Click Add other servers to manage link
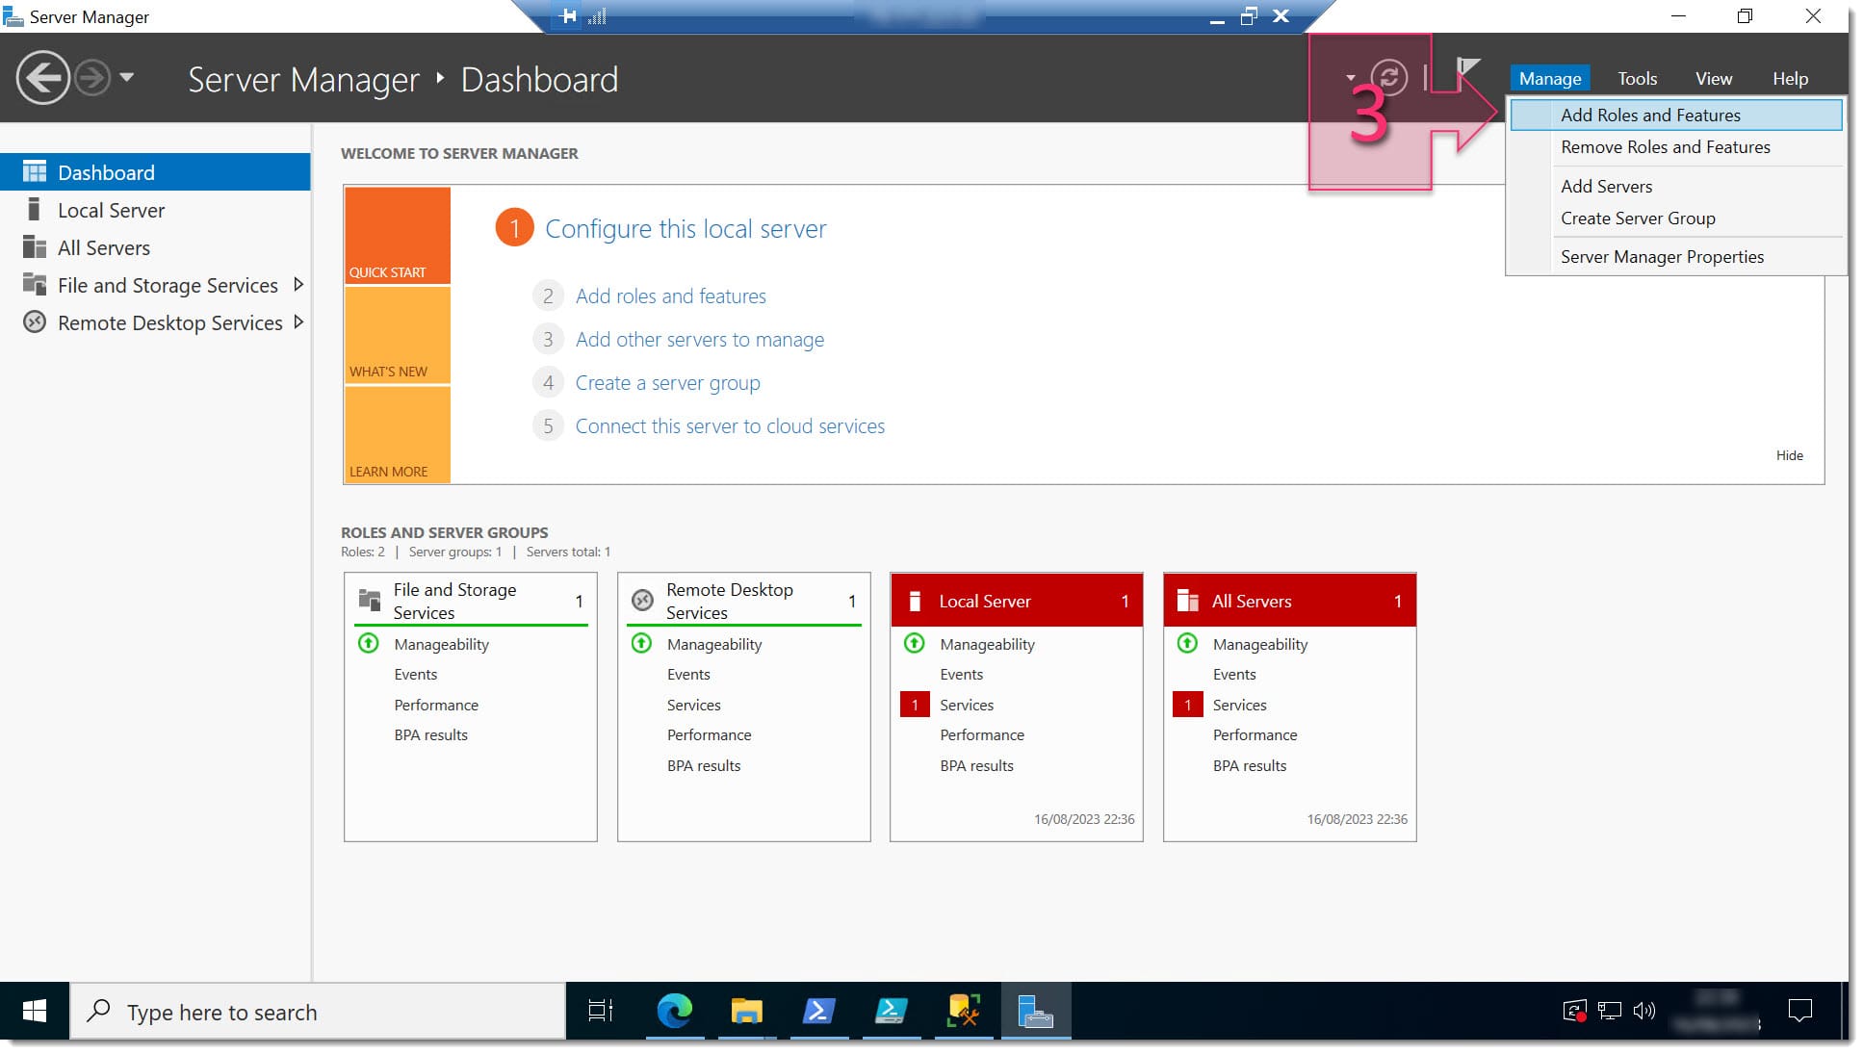This screenshot has height=1054, width=1863. pos(699,340)
